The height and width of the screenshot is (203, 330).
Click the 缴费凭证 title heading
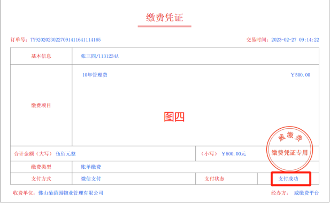point(165,17)
